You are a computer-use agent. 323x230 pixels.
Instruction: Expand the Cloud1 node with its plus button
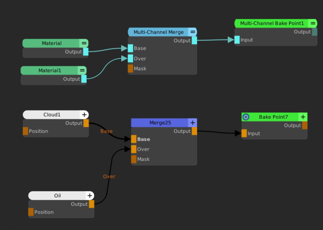click(x=84, y=115)
